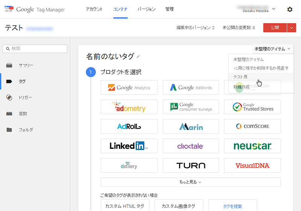301x211 pixels.
Task: Pick the Google Trusted Stores tile
Action: (252, 107)
